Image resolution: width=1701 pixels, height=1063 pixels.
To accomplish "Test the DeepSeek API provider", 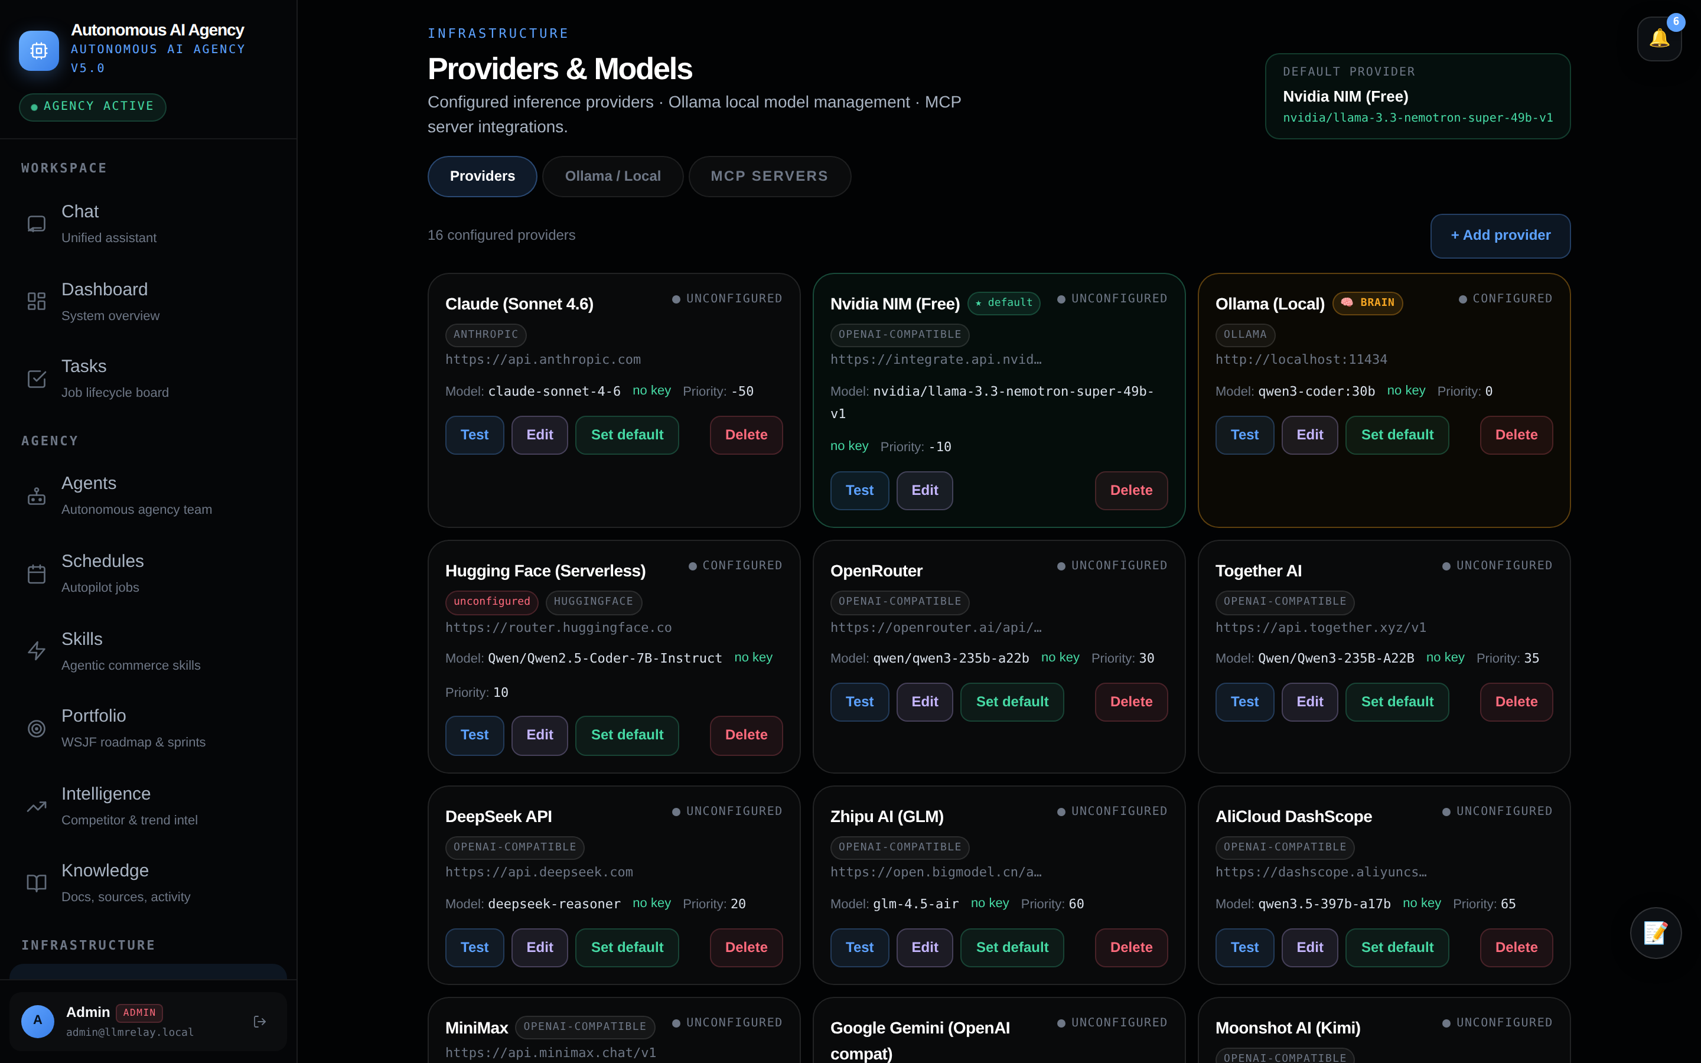I will coord(474,948).
